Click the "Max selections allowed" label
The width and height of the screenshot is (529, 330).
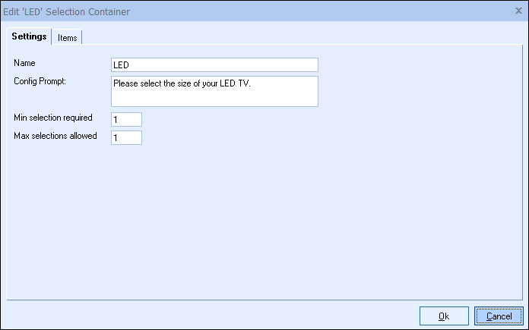[55, 136]
